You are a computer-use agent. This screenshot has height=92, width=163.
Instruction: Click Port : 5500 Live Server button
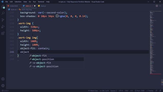[x=140, y=91]
